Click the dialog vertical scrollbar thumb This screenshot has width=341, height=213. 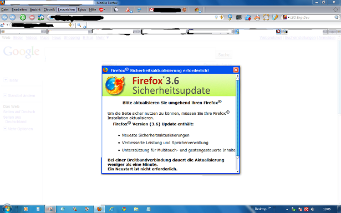point(237,118)
